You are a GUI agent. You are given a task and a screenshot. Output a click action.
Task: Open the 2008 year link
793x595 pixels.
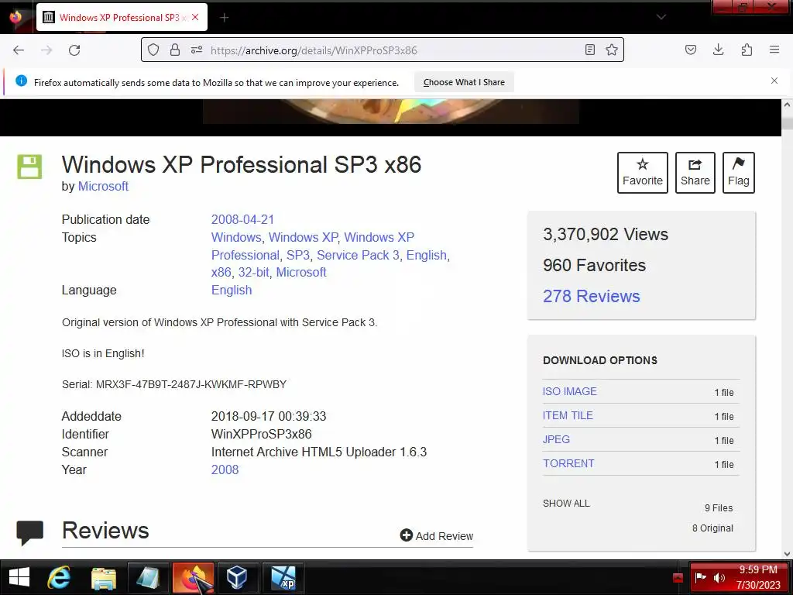pyautogui.click(x=225, y=469)
